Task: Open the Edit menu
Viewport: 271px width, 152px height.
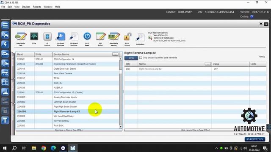Action: point(10,7)
